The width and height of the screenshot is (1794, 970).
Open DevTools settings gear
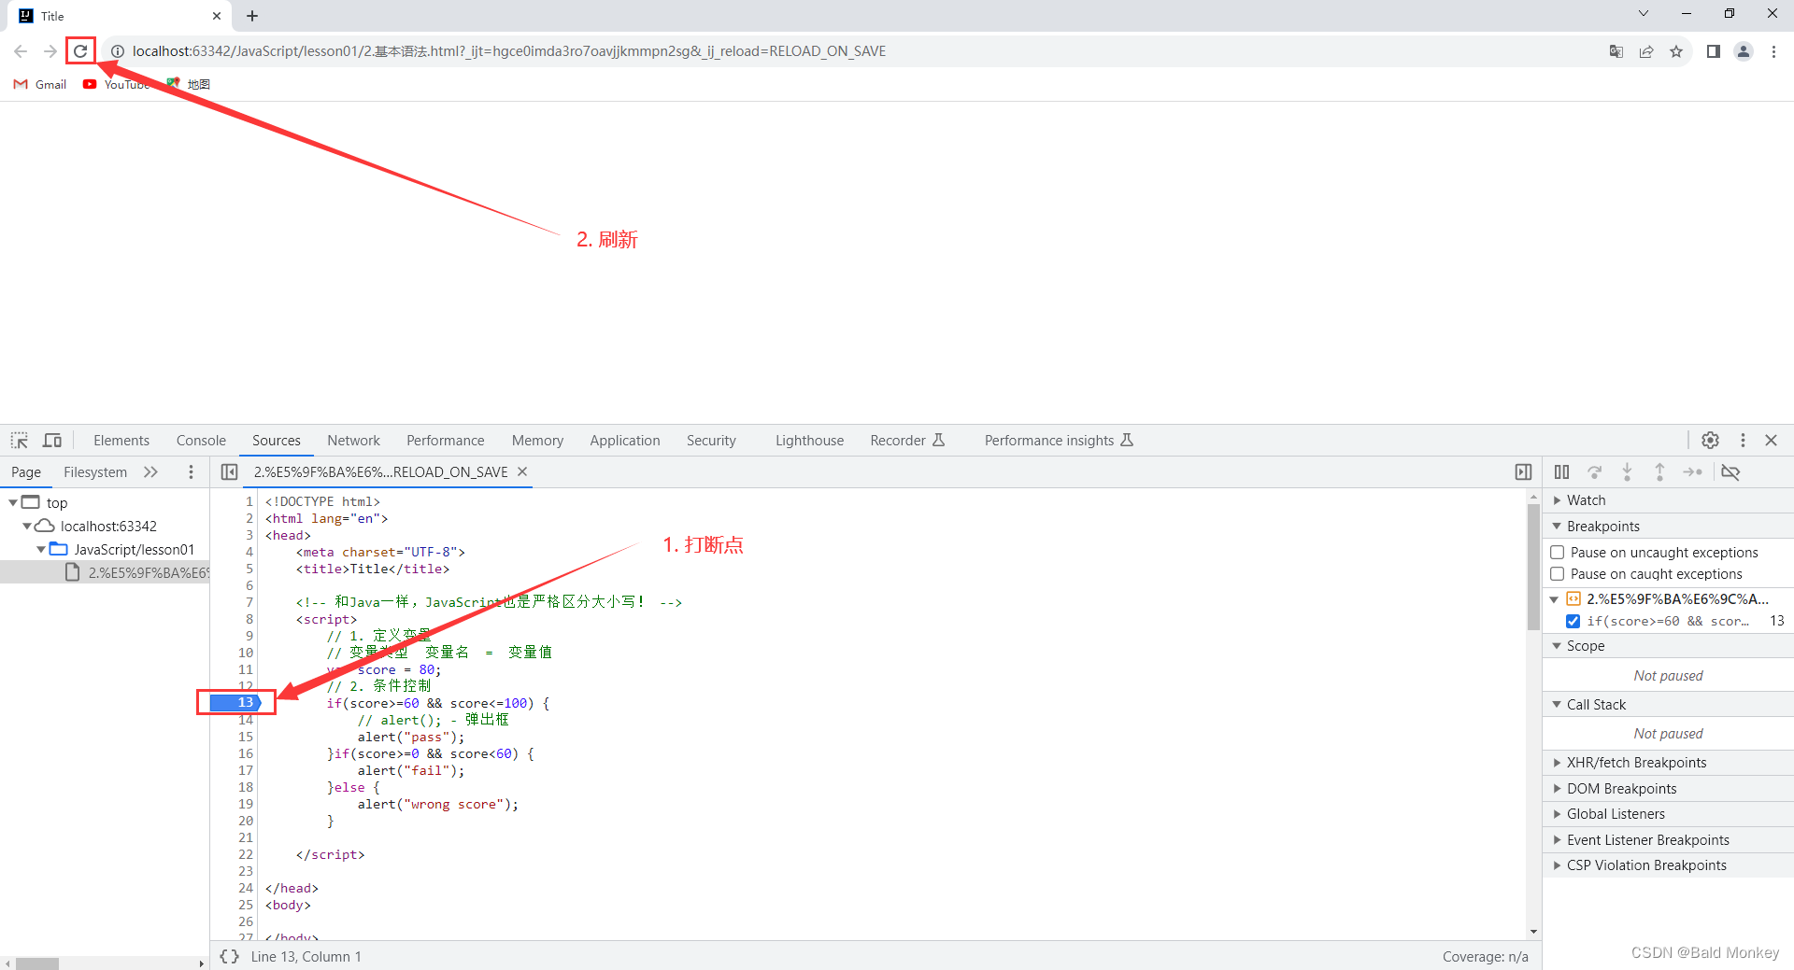(x=1710, y=440)
